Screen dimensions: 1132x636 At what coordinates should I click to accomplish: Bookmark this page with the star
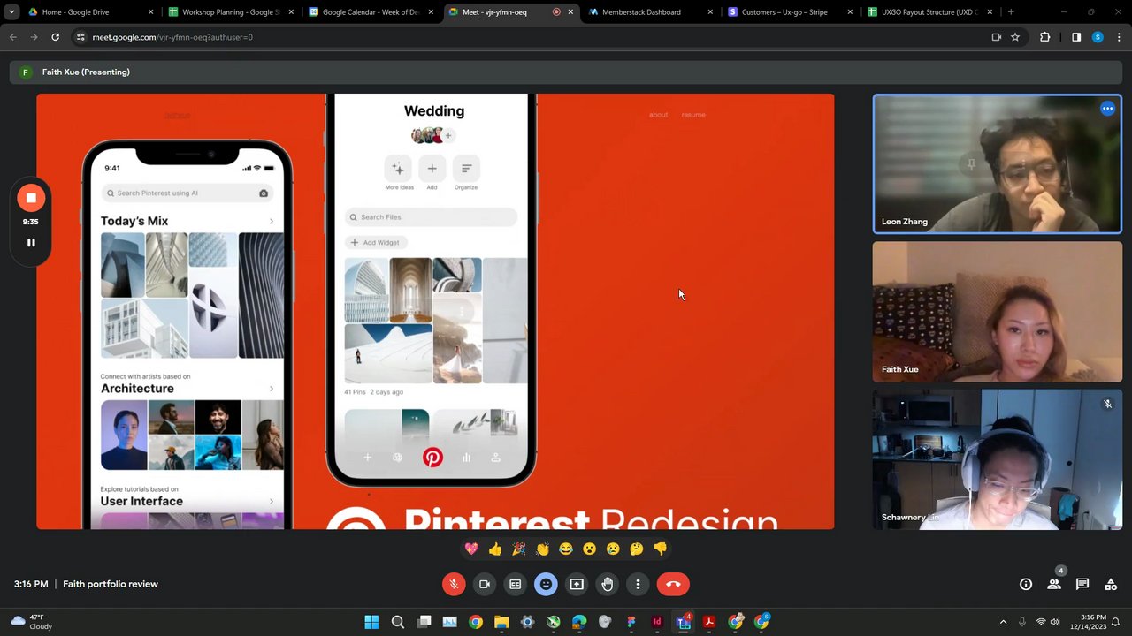[x=1015, y=37]
